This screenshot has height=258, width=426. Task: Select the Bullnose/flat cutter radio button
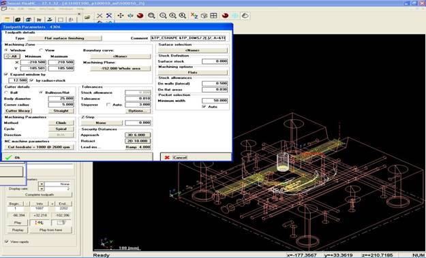41,93
